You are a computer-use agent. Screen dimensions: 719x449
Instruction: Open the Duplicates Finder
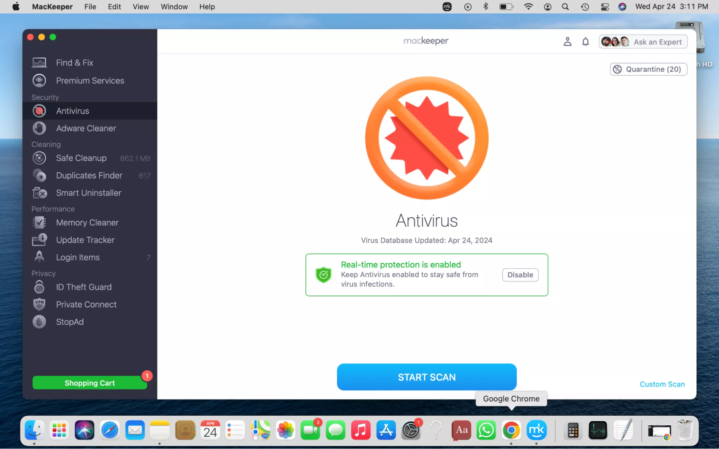point(89,175)
